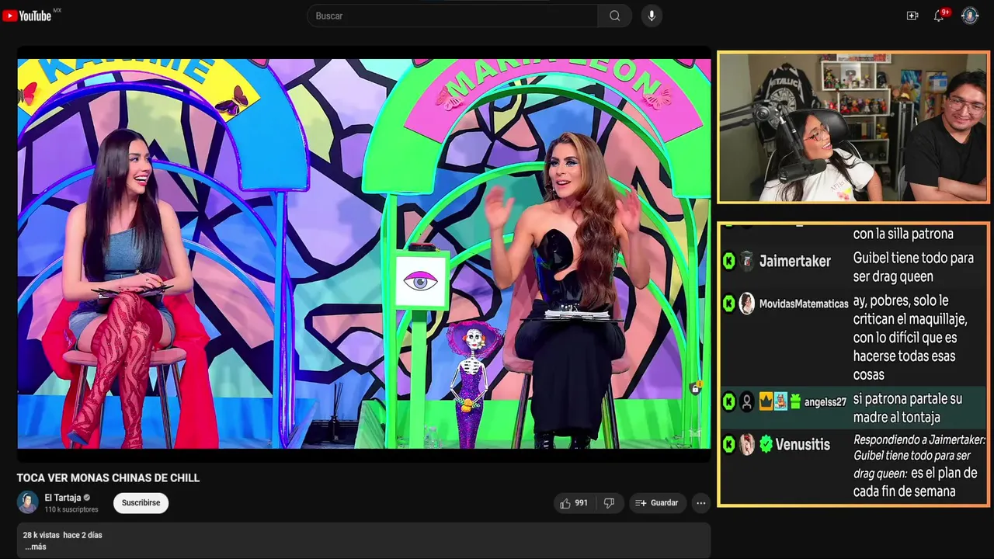Click the MovidasMatematicas chat username
The height and width of the screenshot is (559, 994).
coord(804,304)
